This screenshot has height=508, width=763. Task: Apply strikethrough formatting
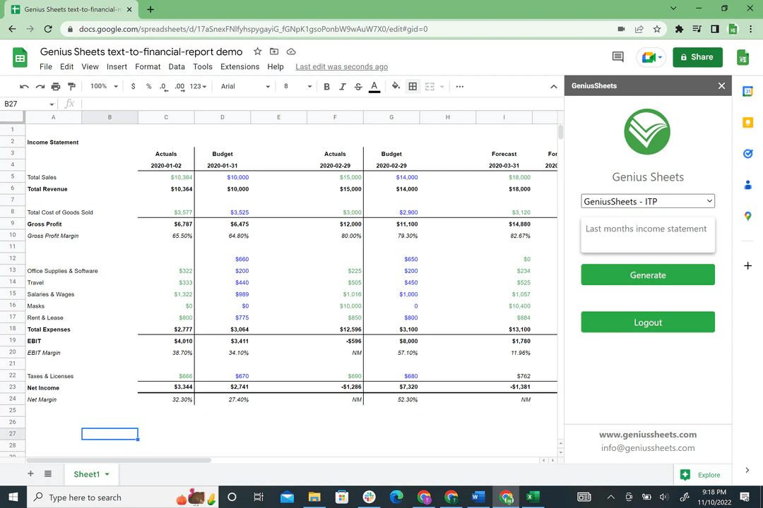coord(358,86)
